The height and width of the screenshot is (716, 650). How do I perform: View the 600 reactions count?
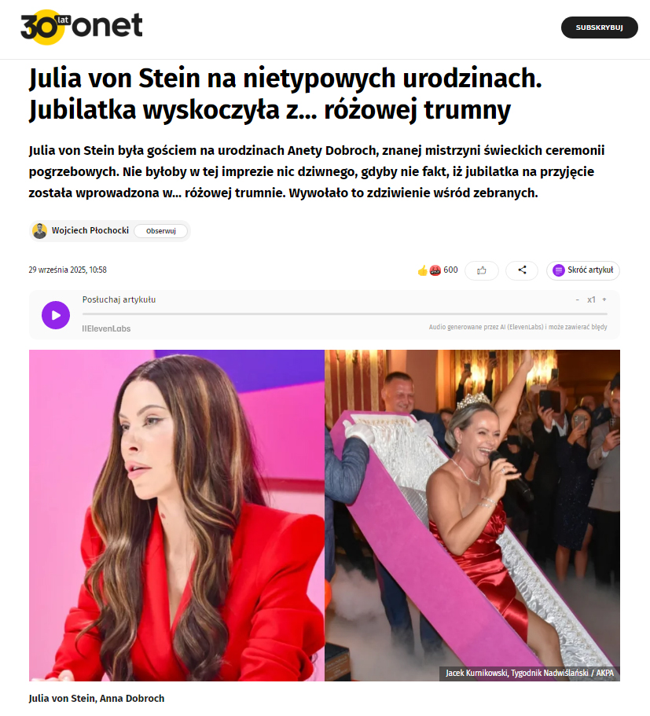450,270
